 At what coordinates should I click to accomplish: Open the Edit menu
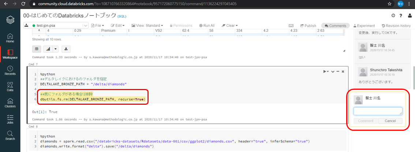point(118,26)
